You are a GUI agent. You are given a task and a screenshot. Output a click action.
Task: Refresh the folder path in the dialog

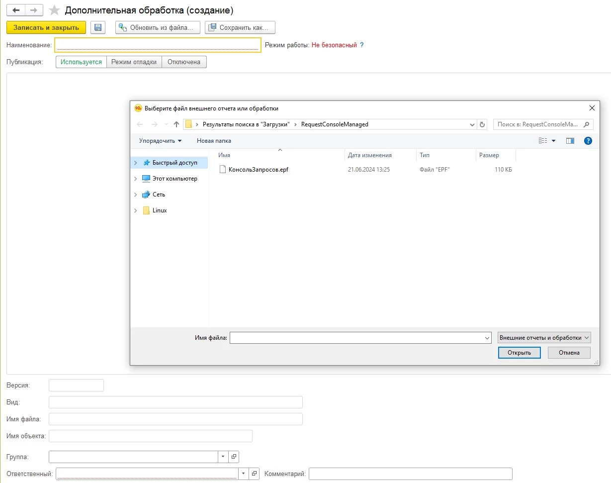(x=482, y=124)
